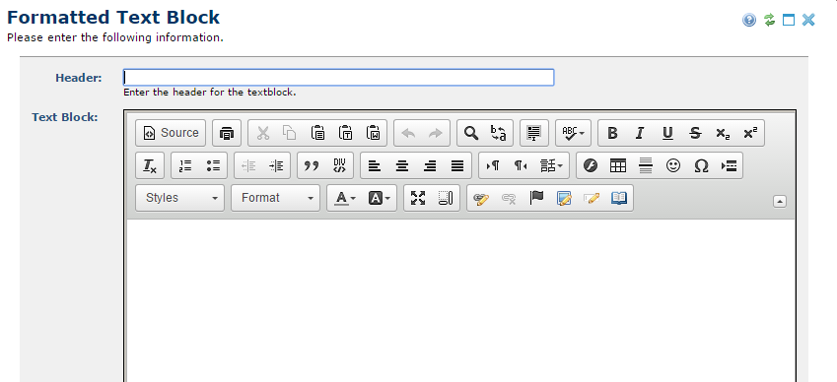Insert a table
This screenshot has width=837, height=382.
pyautogui.click(x=617, y=165)
